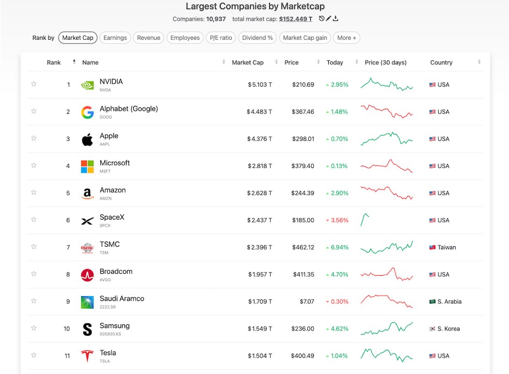
Task: Click the Apple logo icon
Action: (87, 139)
